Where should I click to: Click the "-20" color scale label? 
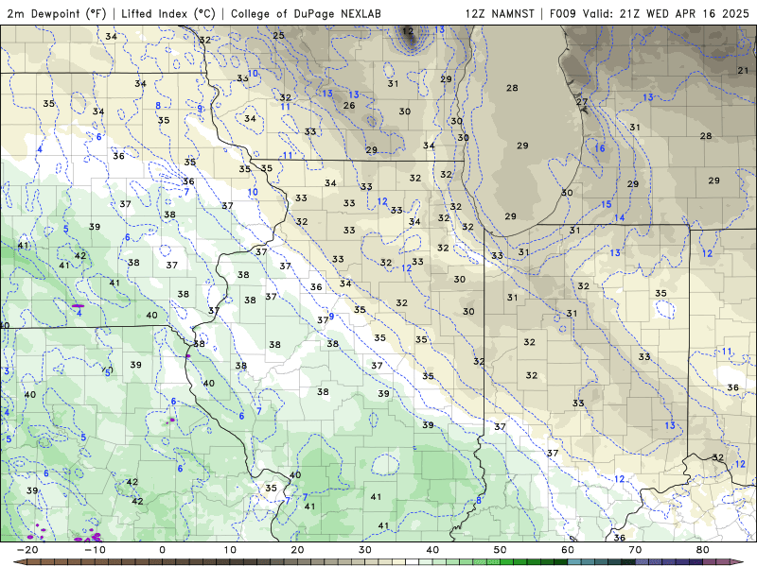point(27,550)
